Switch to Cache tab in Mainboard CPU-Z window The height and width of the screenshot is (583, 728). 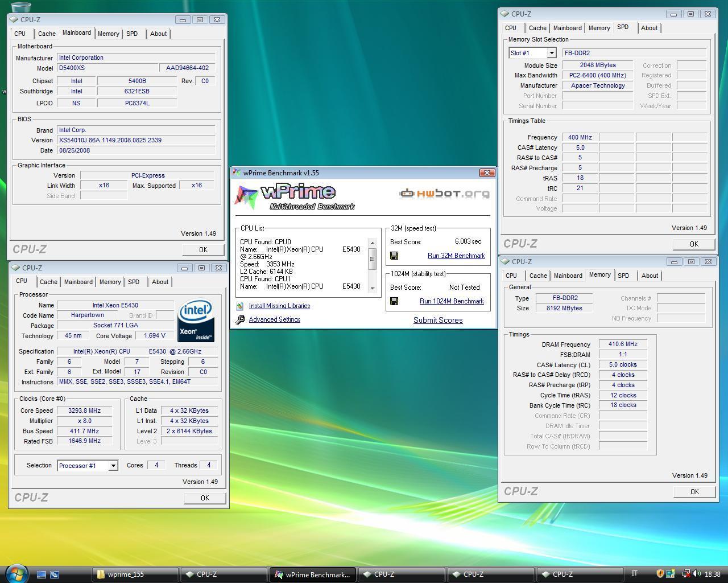pos(47,34)
